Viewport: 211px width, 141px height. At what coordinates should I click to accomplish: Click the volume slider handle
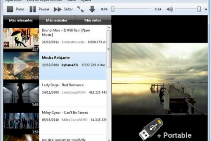pos(199,9)
